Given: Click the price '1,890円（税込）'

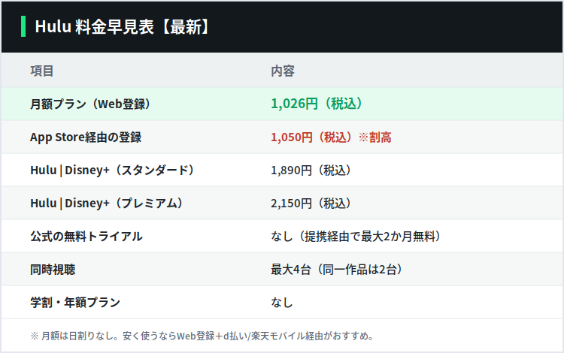Looking at the screenshot, I should [312, 170].
